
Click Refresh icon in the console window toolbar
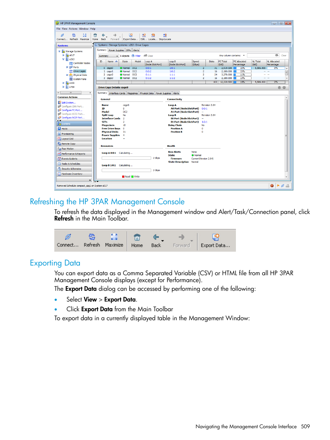click(x=74, y=35)
